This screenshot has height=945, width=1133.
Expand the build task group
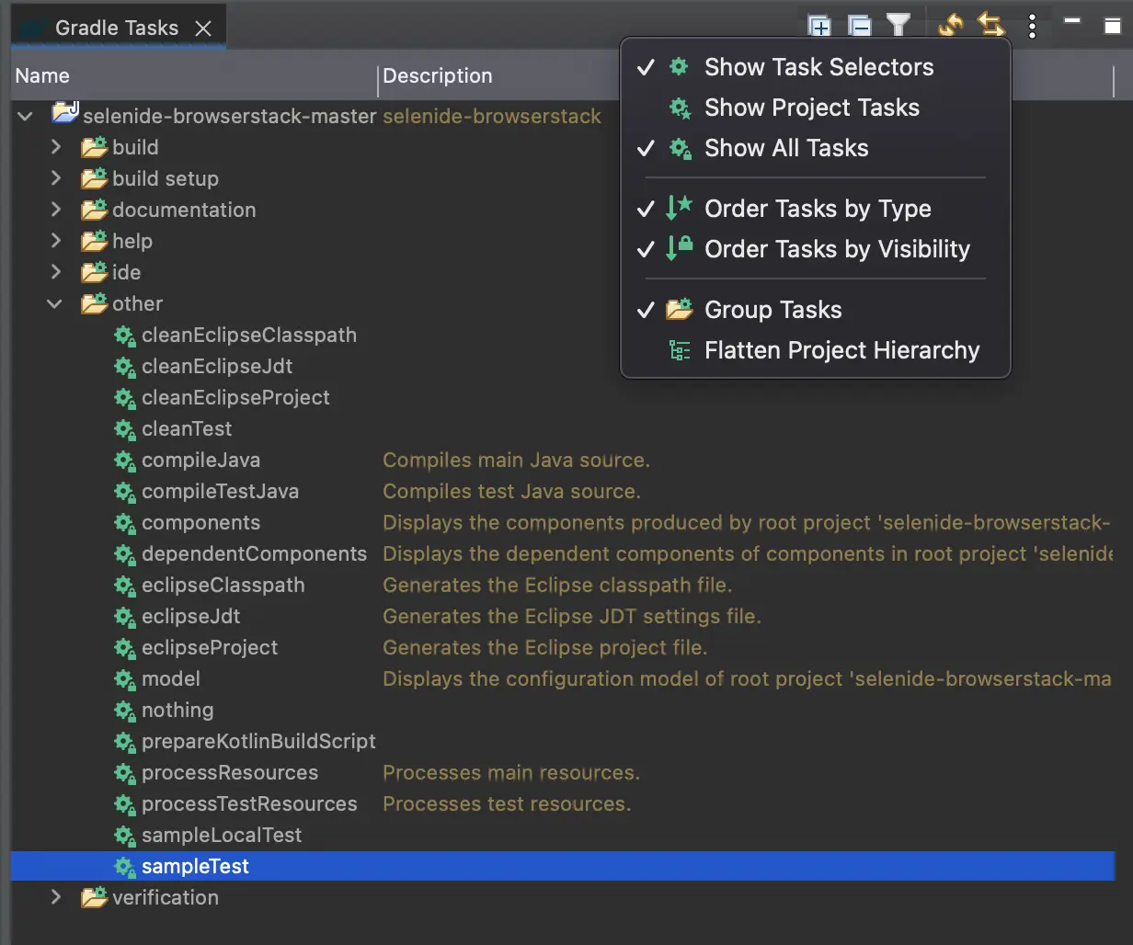(56, 147)
